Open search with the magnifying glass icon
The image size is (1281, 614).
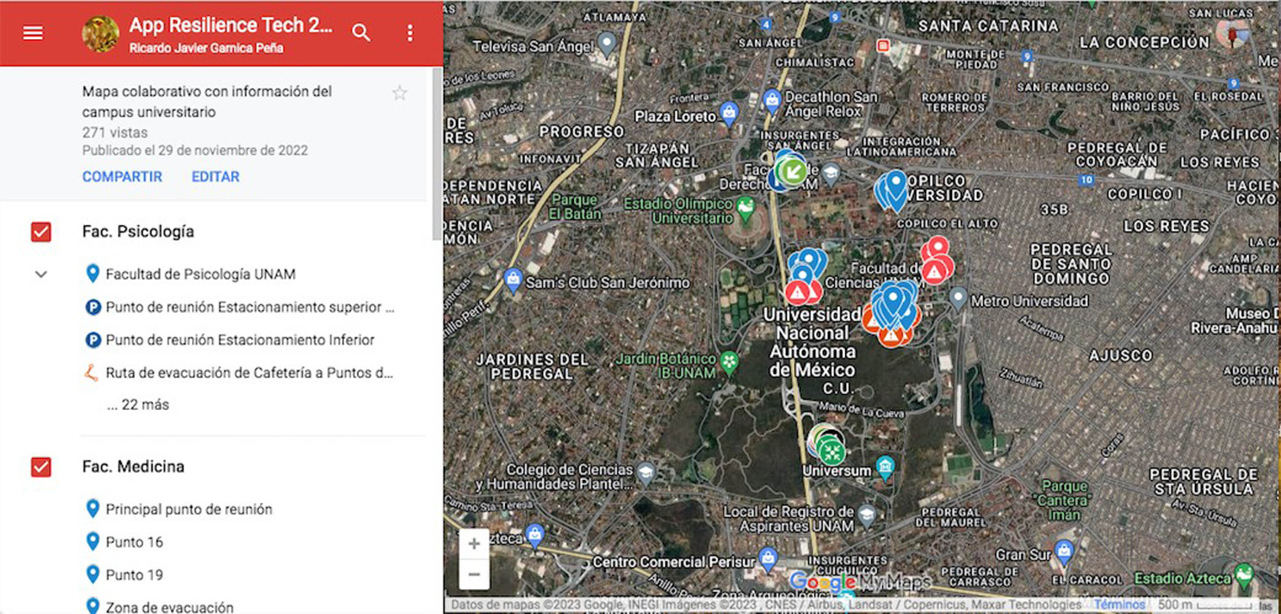[x=361, y=33]
